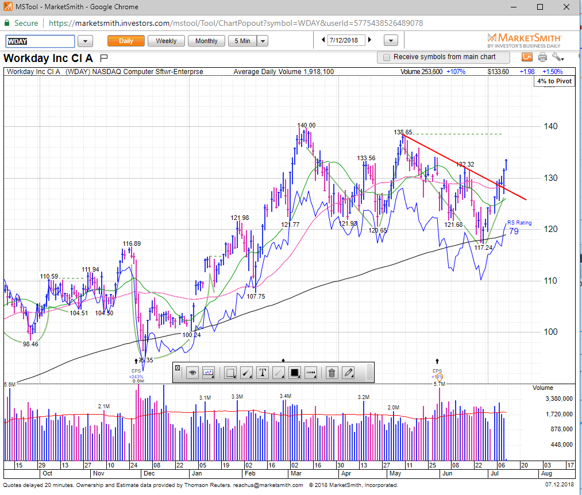Screen dimensions: 582x495
Task: Select the rectangle shape drawing tool
Action: click(230, 373)
